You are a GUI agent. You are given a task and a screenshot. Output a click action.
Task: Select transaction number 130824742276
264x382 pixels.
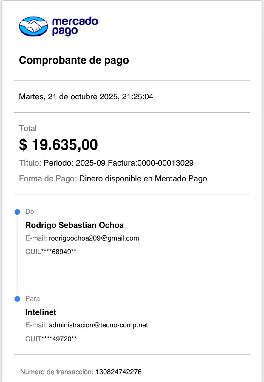118,372
